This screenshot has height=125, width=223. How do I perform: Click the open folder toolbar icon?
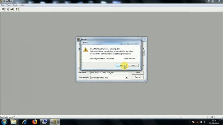(11, 9)
